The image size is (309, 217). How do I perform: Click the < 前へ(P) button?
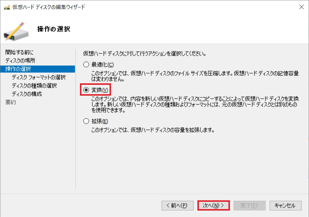(x=177, y=205)
